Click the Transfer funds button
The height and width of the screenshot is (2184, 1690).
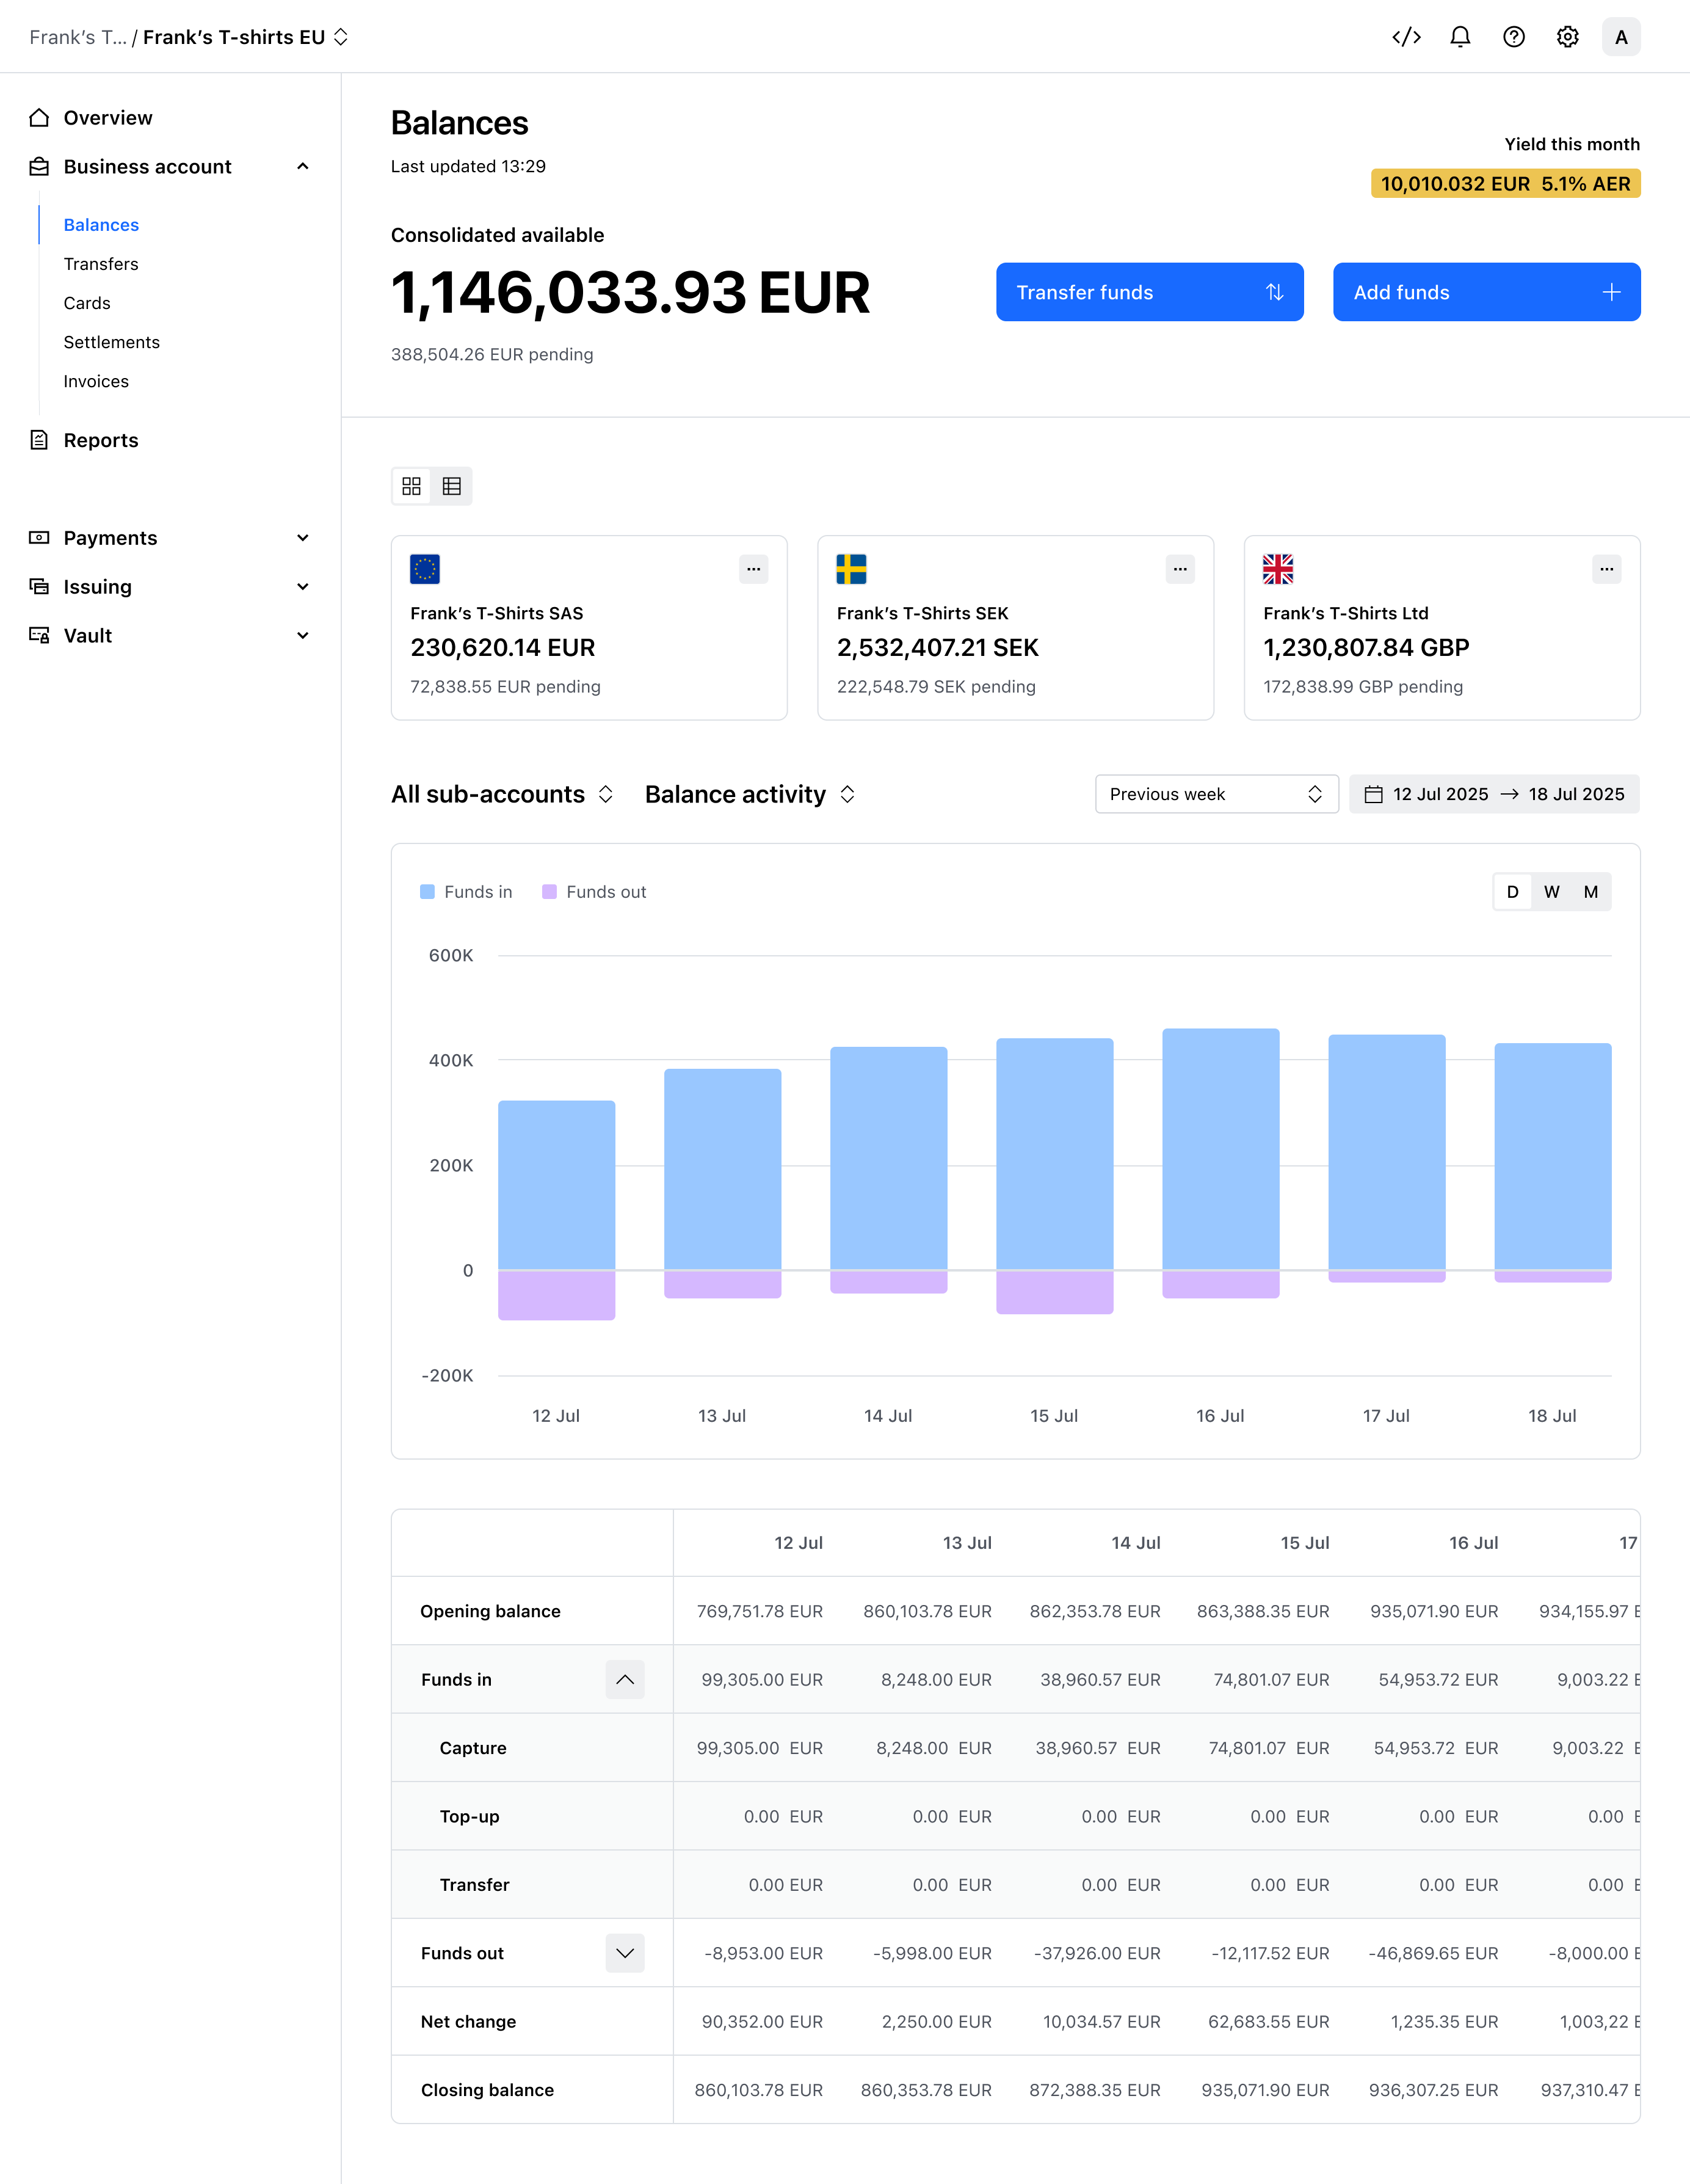pos(1149,292)
